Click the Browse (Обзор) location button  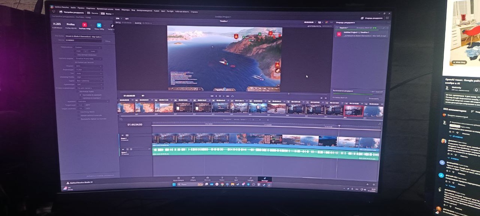pos(108,41)
